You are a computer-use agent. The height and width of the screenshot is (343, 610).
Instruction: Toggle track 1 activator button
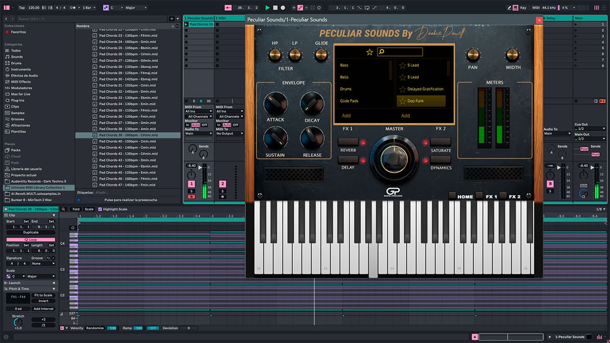coord(192,184)
